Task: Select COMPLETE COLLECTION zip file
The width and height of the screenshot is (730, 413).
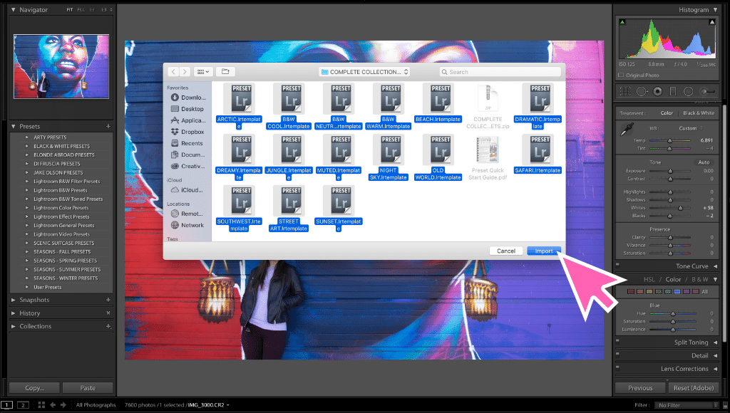Action: pos(488,106)
